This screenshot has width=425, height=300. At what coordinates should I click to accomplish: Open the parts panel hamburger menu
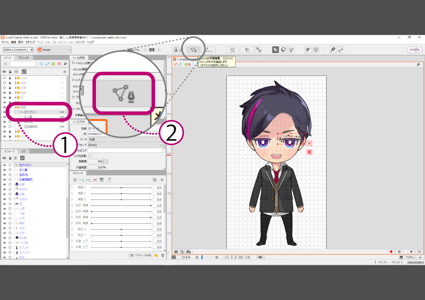[x=65, y=72]
